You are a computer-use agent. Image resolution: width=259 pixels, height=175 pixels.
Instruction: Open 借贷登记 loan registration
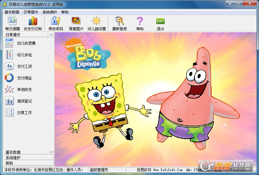24,101
